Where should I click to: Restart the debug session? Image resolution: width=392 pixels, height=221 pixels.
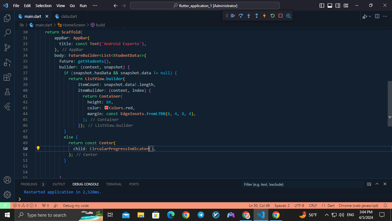(x=272, y=16)
